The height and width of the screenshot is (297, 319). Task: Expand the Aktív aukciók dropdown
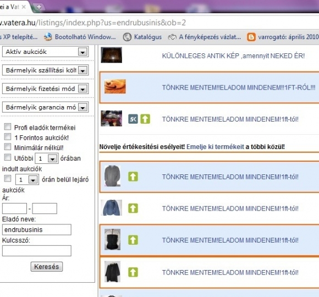45,52
